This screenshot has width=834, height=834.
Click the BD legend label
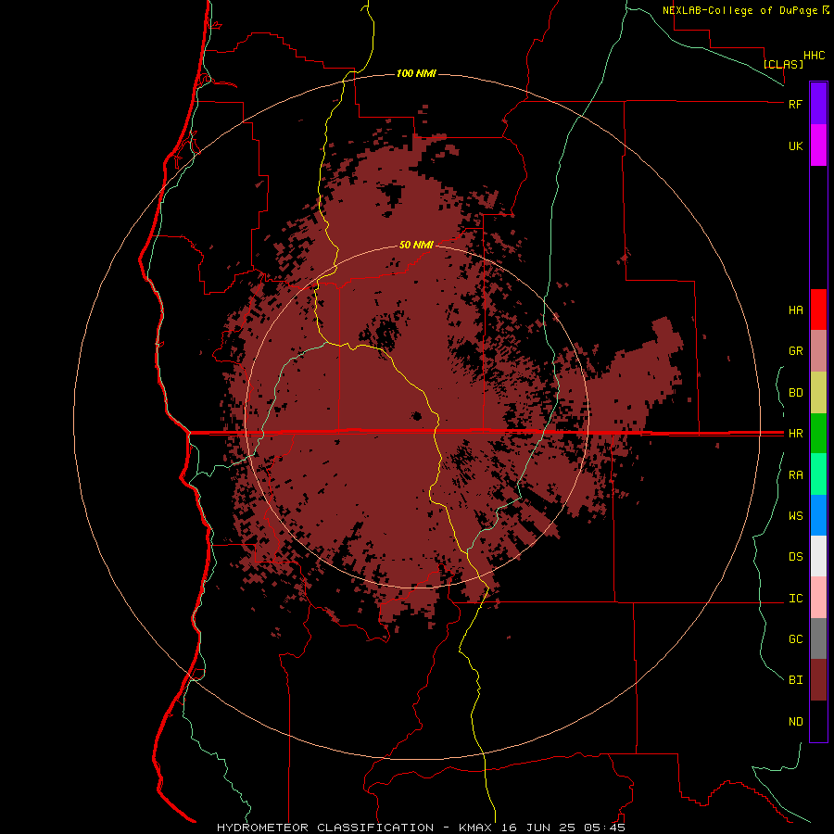795,393
